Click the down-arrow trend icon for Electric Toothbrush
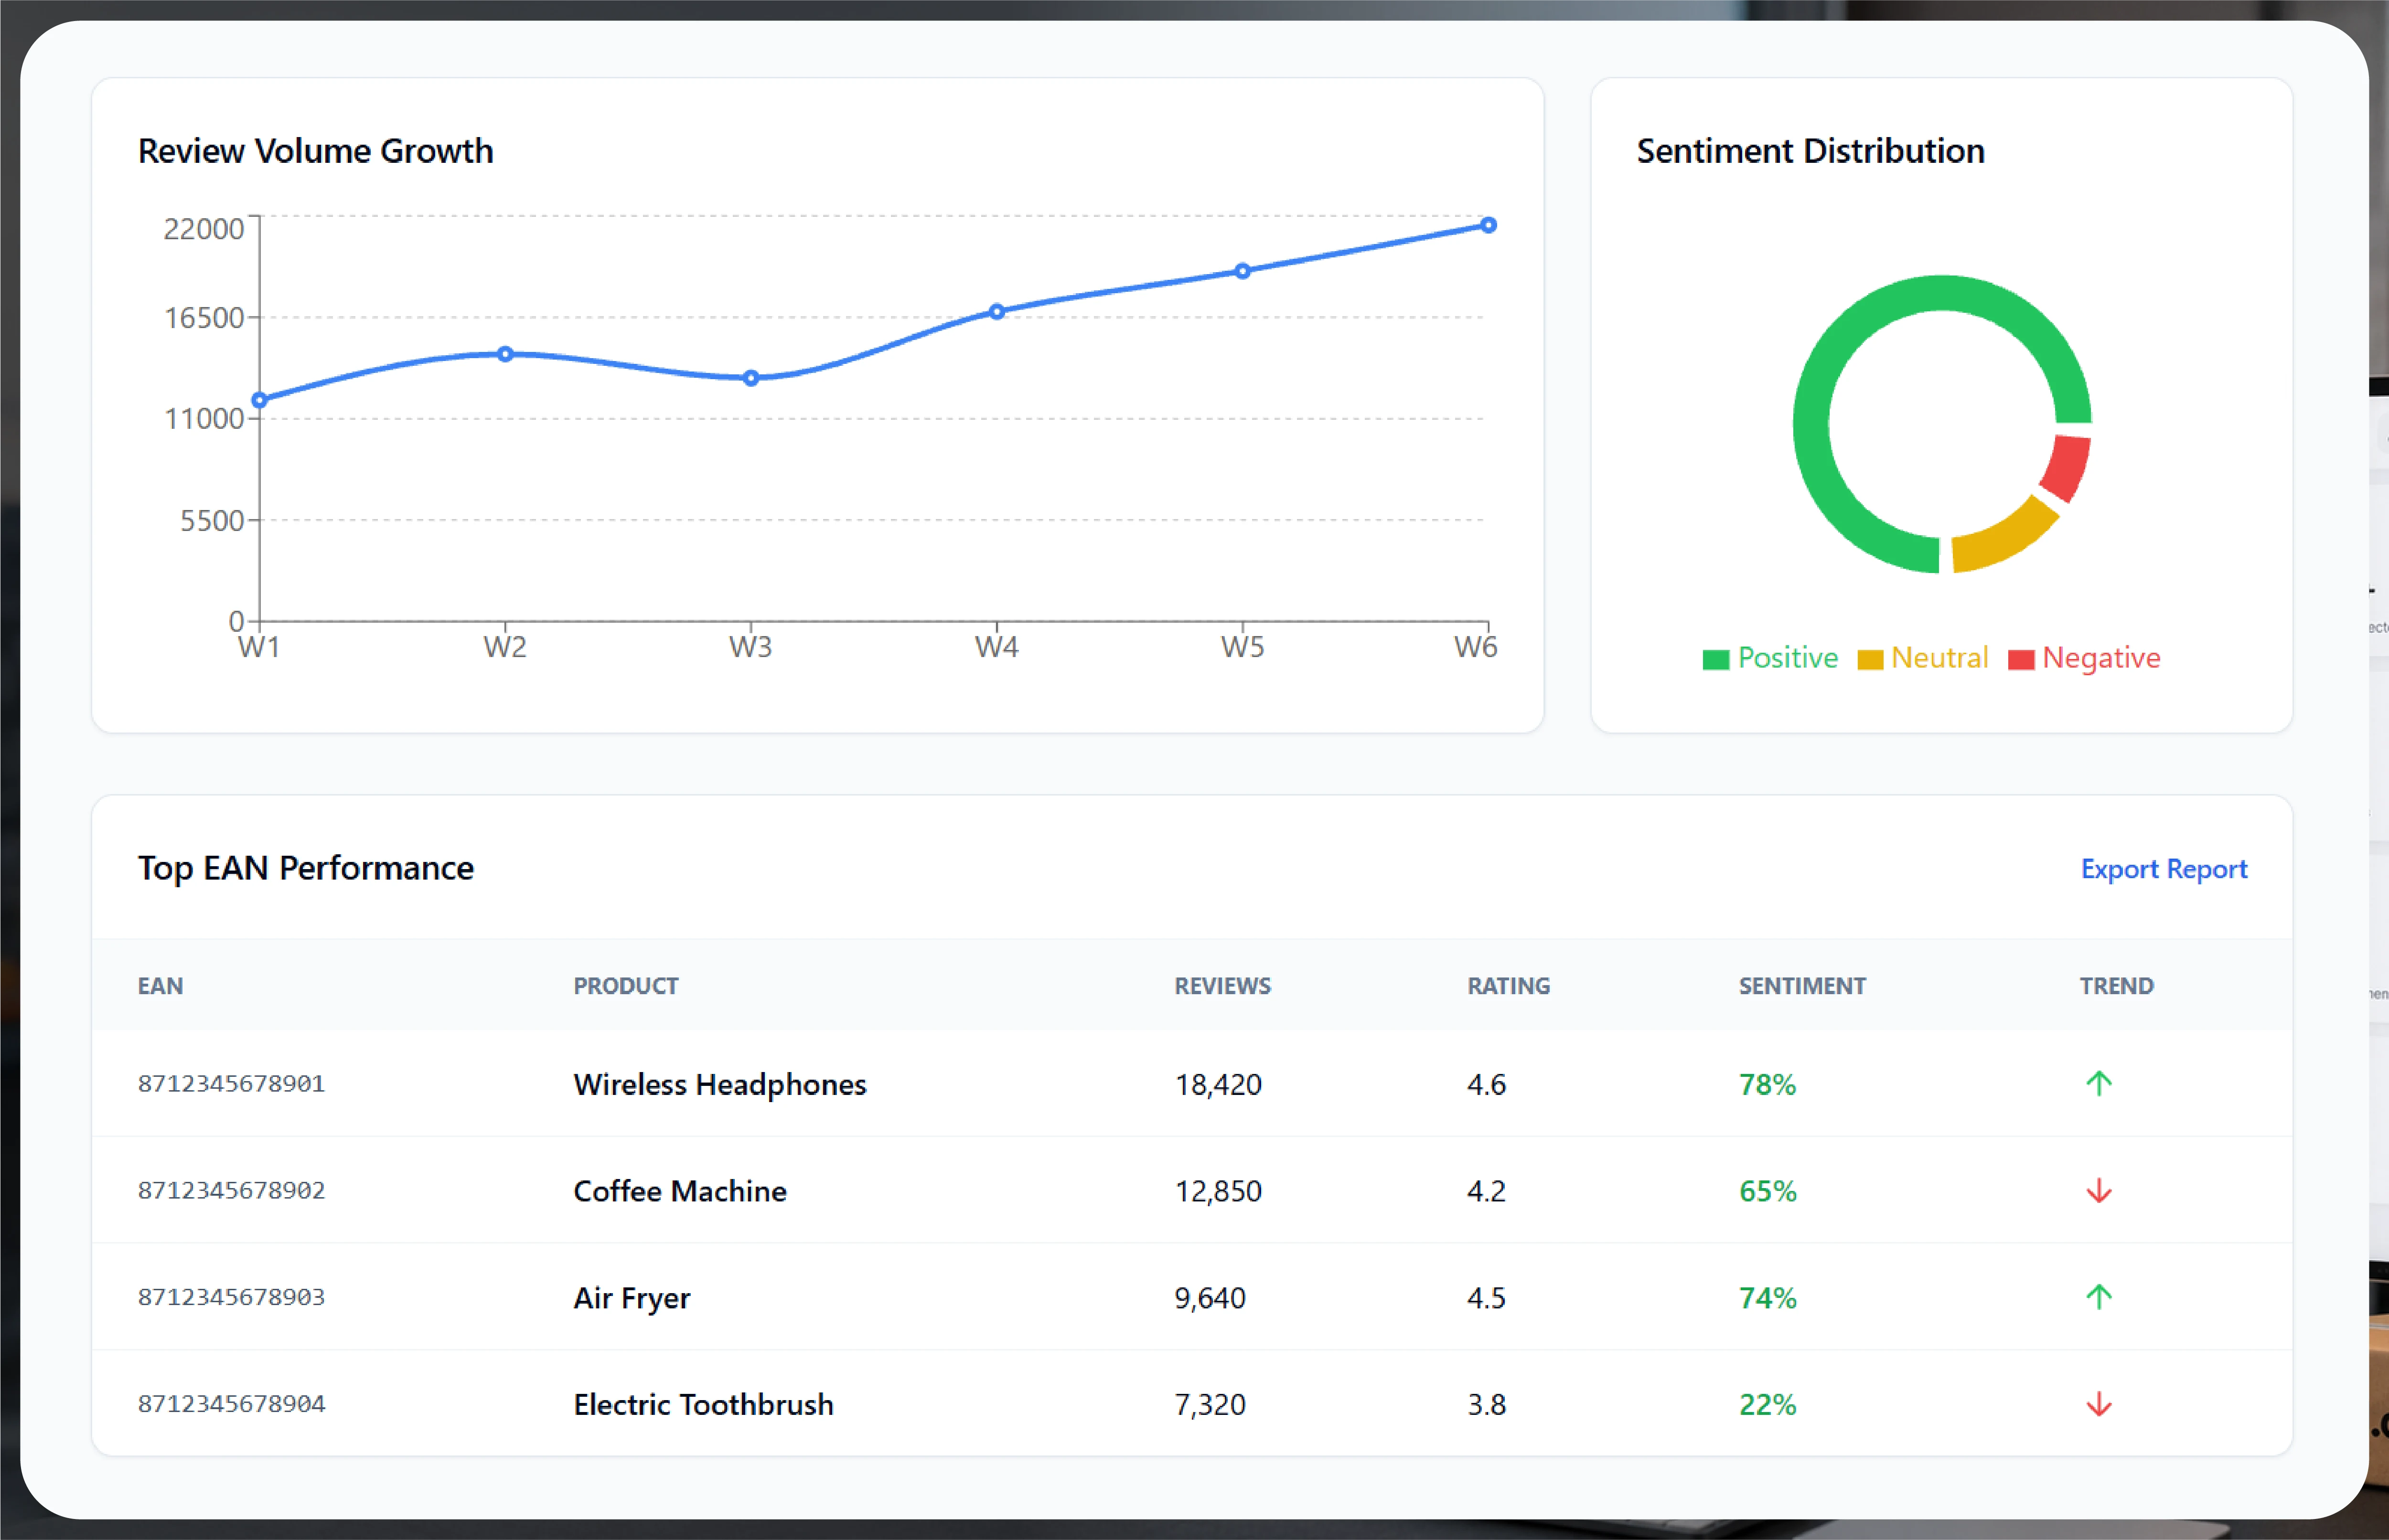 [x=2099, y=1404]
